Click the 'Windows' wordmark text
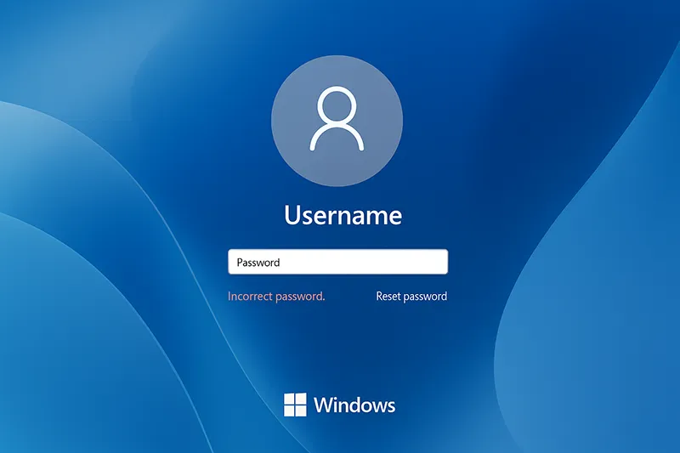 pos(354,405)
